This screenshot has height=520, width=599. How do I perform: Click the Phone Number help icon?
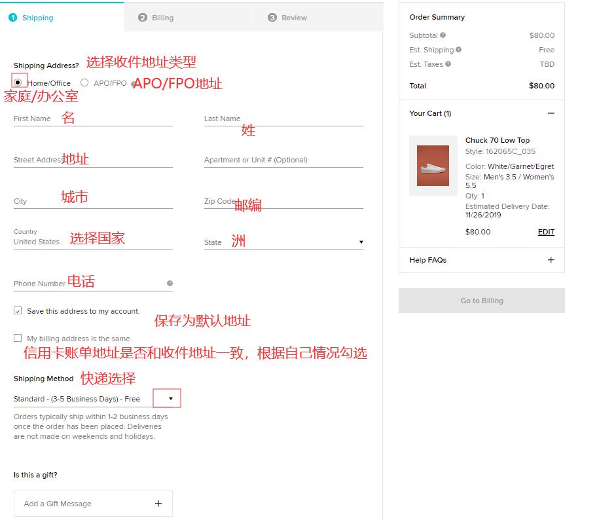[x=170, y=284]
